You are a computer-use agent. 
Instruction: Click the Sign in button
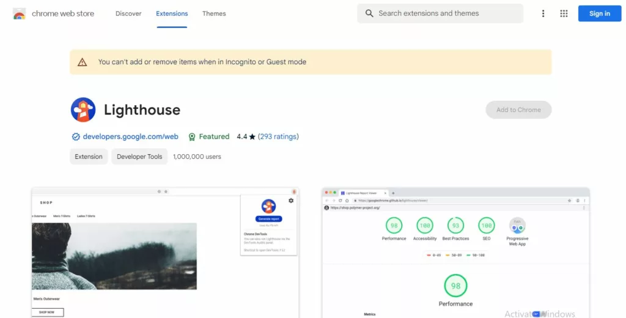coord(600,13)
